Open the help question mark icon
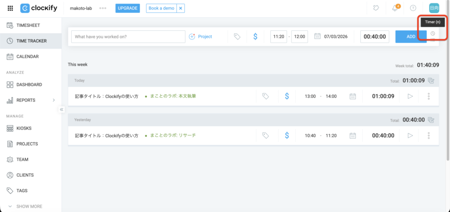 coord(413,8)
